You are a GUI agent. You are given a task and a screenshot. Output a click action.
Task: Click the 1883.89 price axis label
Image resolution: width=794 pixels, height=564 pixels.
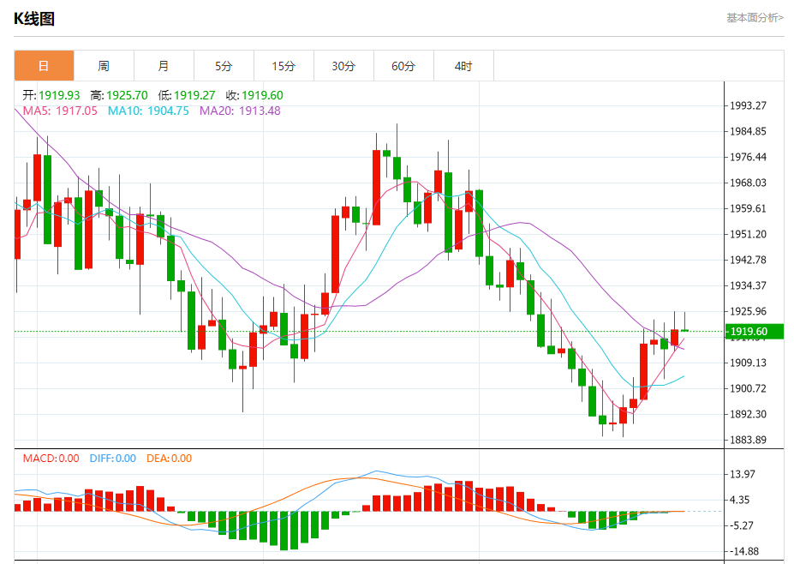coord(748,440)
